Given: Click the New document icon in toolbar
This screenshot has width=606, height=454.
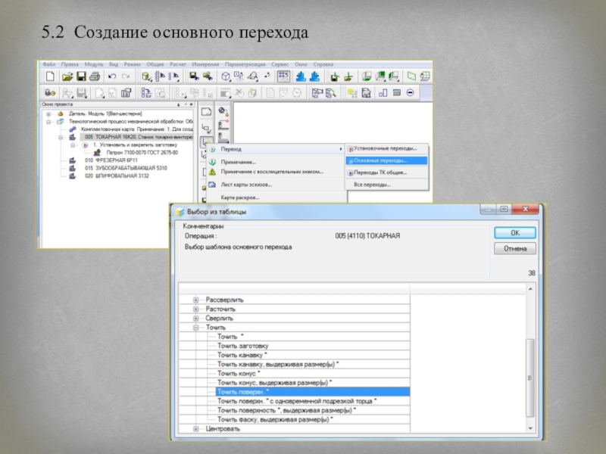Looking at the screenshot, I should [x=51, y=77].
